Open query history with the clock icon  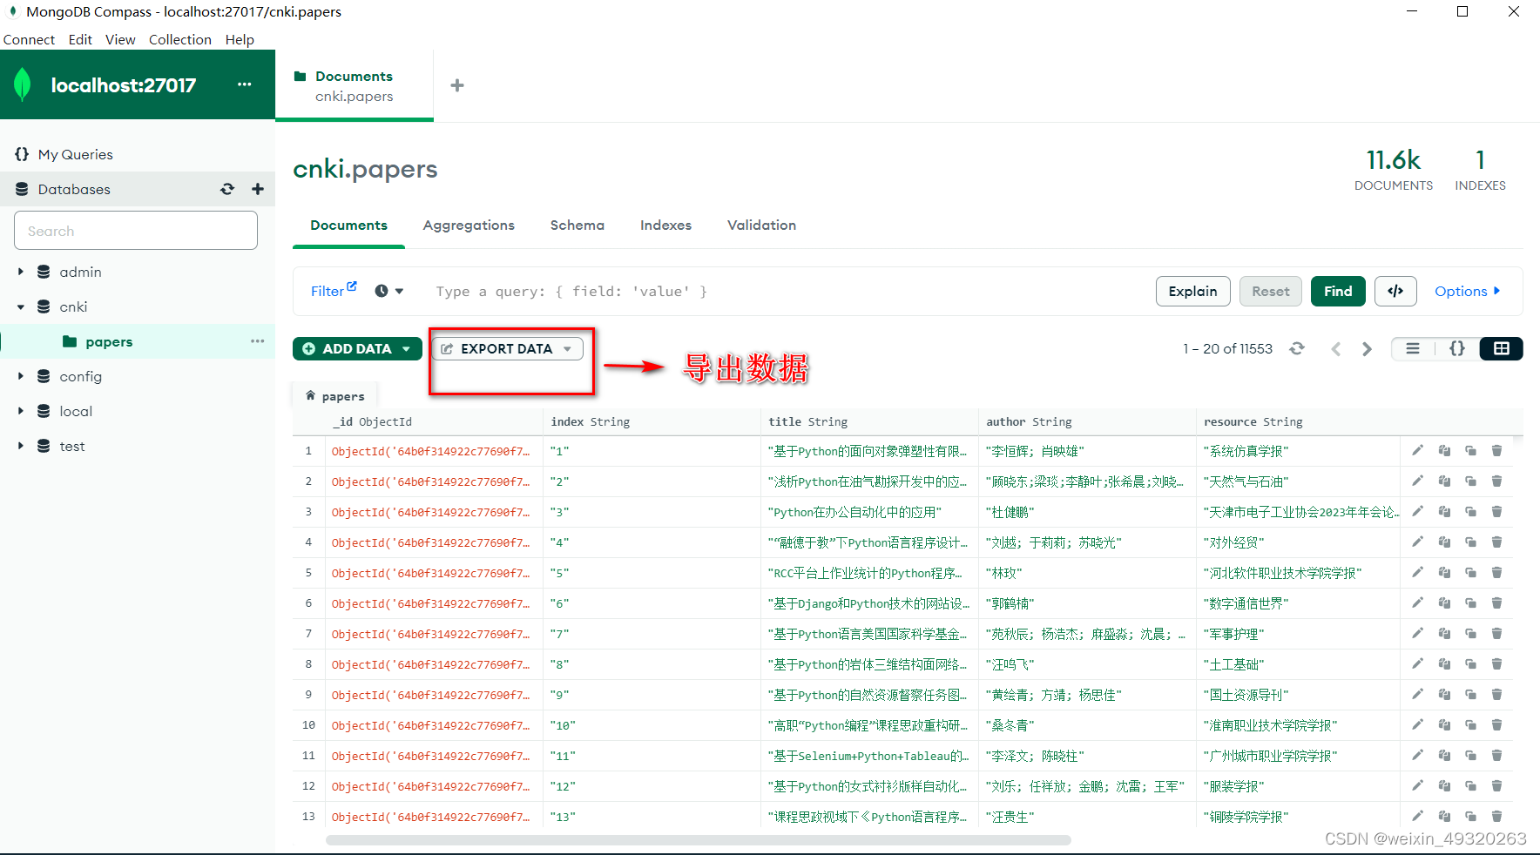click(381, 291)
